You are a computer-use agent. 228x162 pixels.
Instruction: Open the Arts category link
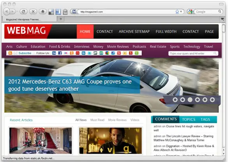(x=9, y=47)
